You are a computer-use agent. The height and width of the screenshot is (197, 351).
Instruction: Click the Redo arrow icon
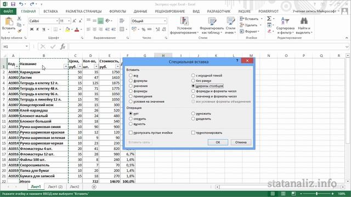tap(32, 4)
